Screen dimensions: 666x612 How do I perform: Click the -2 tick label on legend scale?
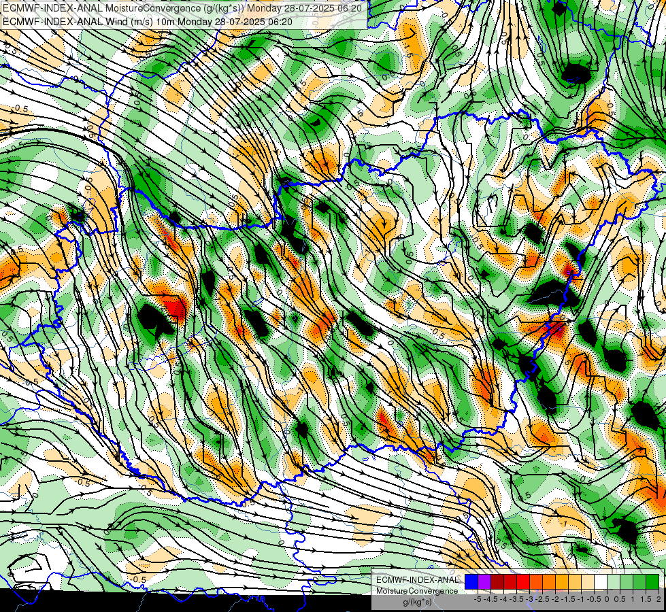555,599
